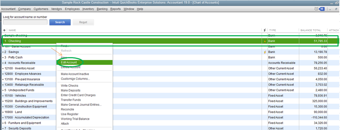Select the 2 · Savings account row

coord(170,52)
